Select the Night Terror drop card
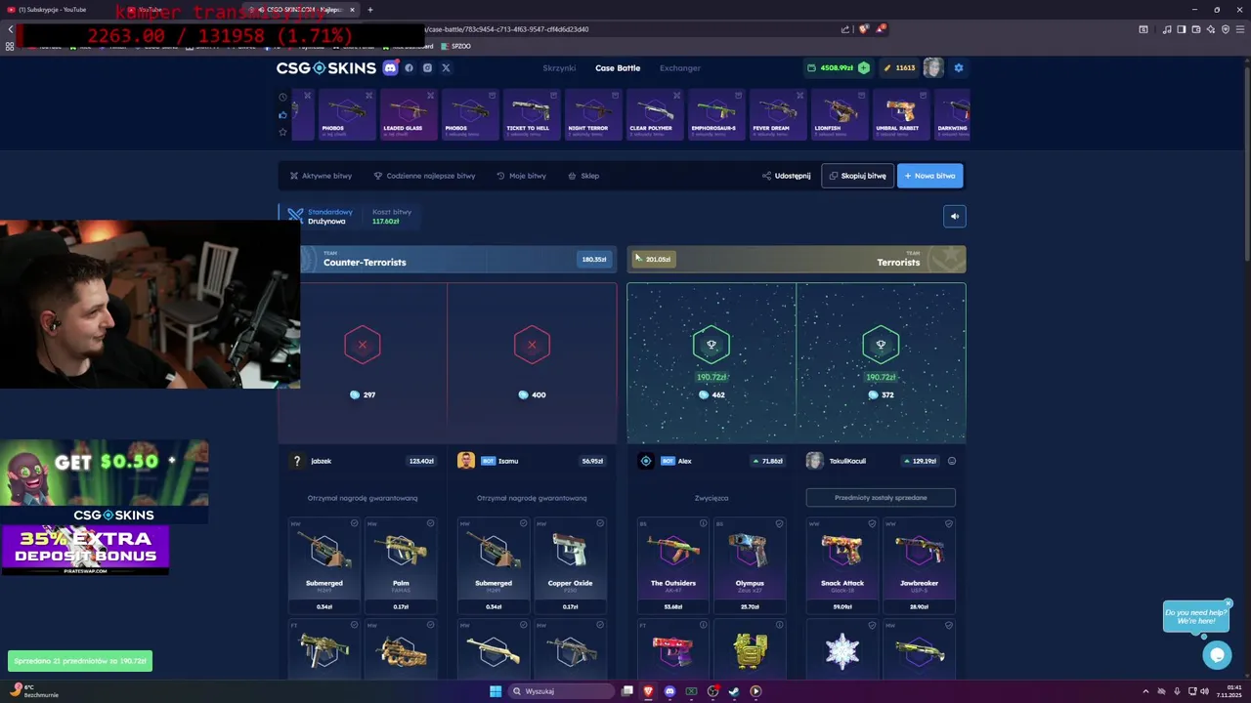 point(593,114)
